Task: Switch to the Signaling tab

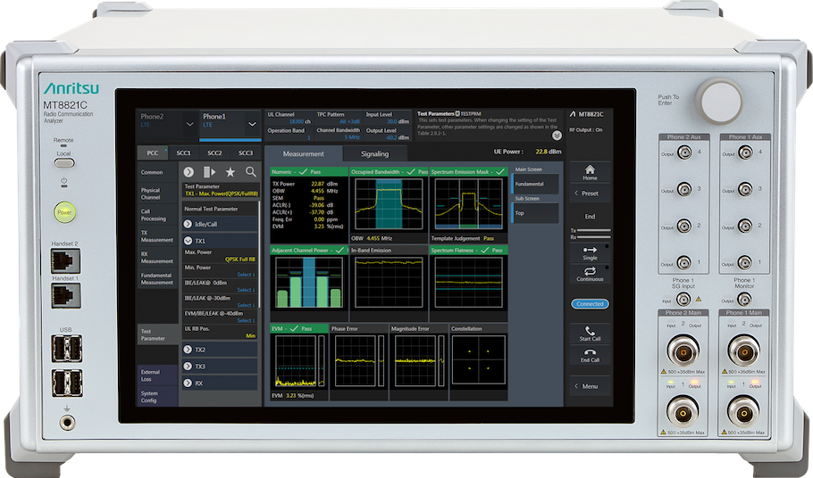Action: 374,154
